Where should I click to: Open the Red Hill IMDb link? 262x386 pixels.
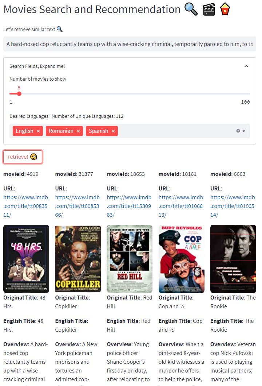pos(129,206)
